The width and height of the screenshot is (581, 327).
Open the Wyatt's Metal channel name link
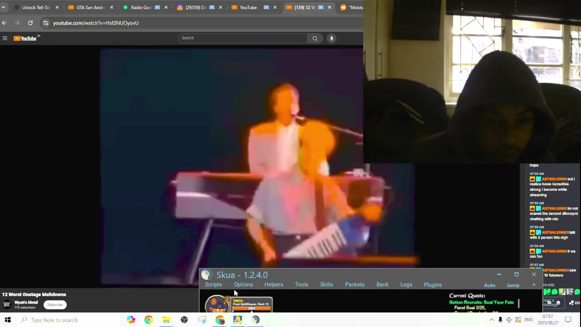tap(26, 302)
